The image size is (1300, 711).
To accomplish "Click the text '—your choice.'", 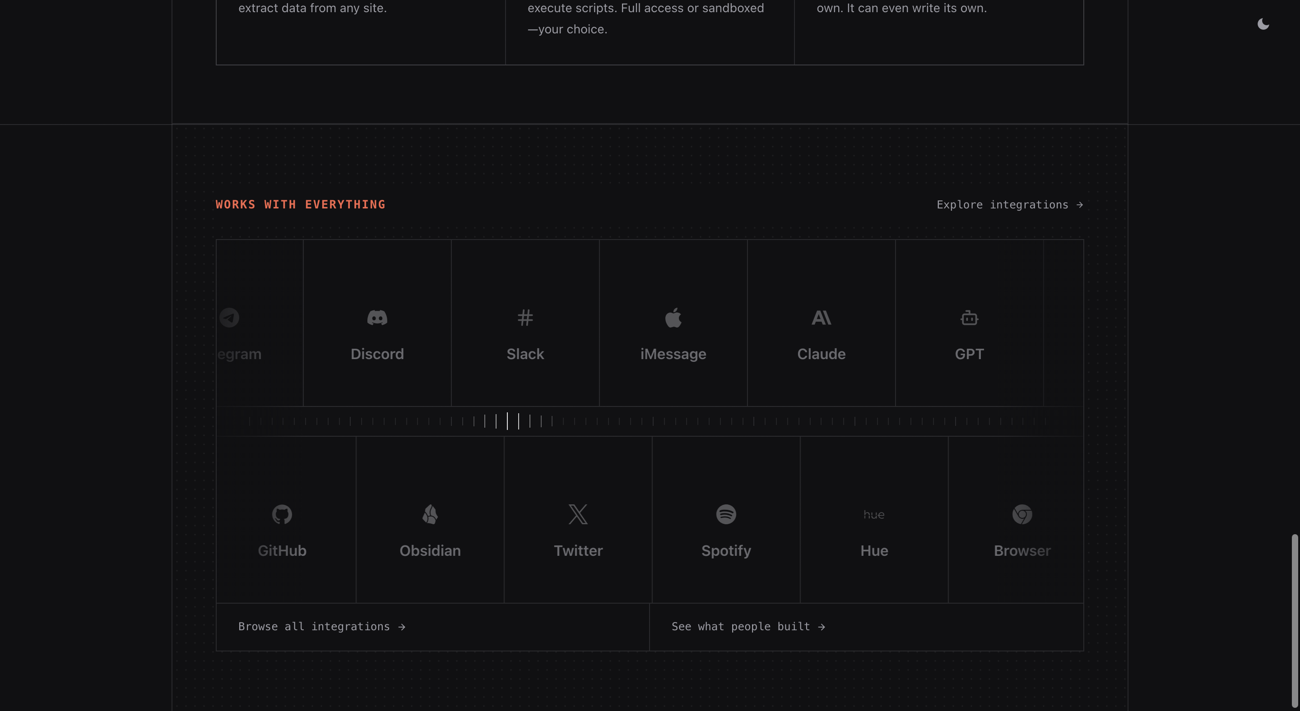I will click(x=567, y=29).
